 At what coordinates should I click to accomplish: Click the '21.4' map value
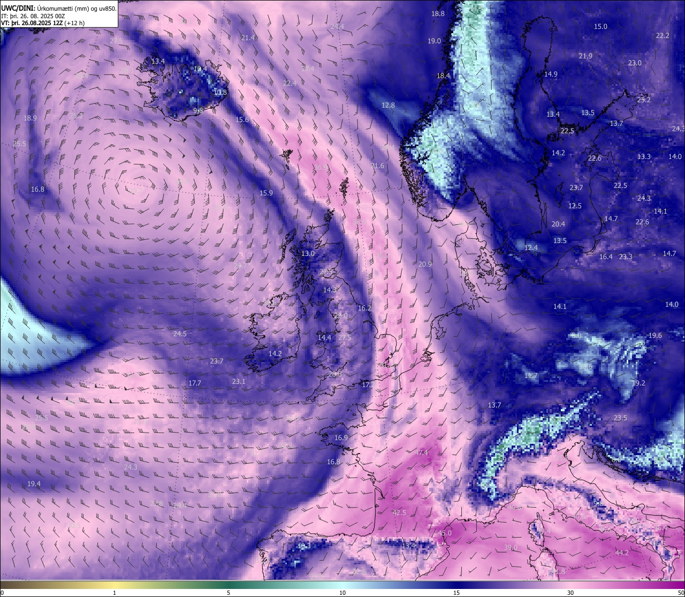[248, 38]
